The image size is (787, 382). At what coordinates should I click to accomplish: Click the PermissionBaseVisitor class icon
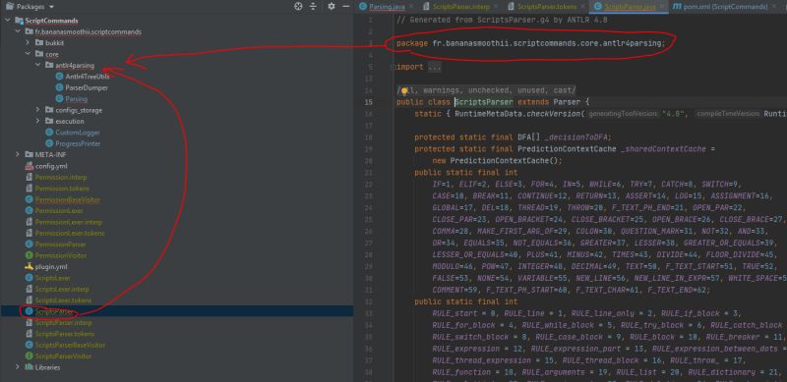point(30,199)
